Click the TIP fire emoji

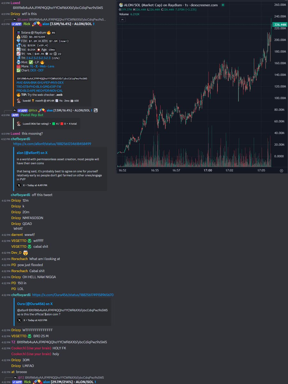(19, 95)
